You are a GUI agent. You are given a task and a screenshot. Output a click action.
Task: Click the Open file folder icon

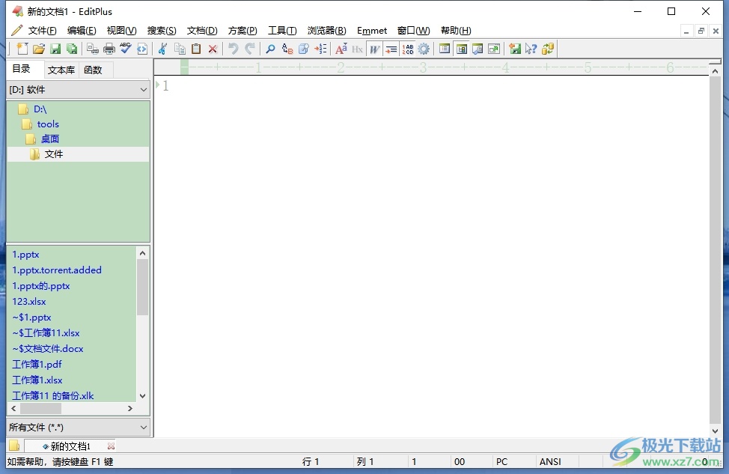click(x=38, y=49)
